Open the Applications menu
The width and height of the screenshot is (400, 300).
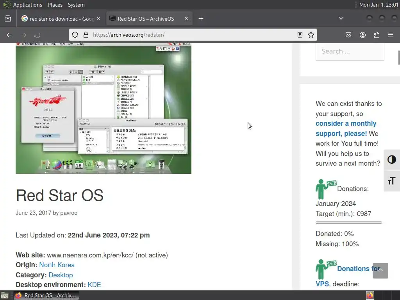tap(28, 5)
